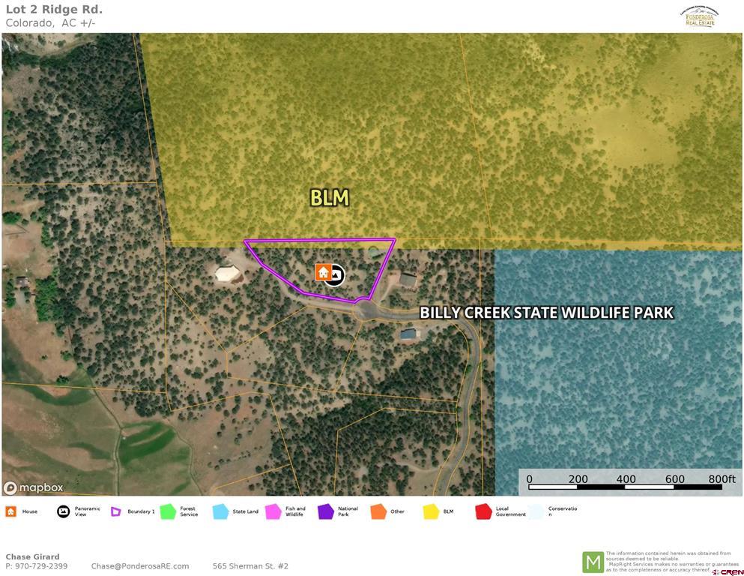This screenshot has width=744, height=576.
Task: Click the Ponderosa Real Estate logo
Action: tap(699, 16)
